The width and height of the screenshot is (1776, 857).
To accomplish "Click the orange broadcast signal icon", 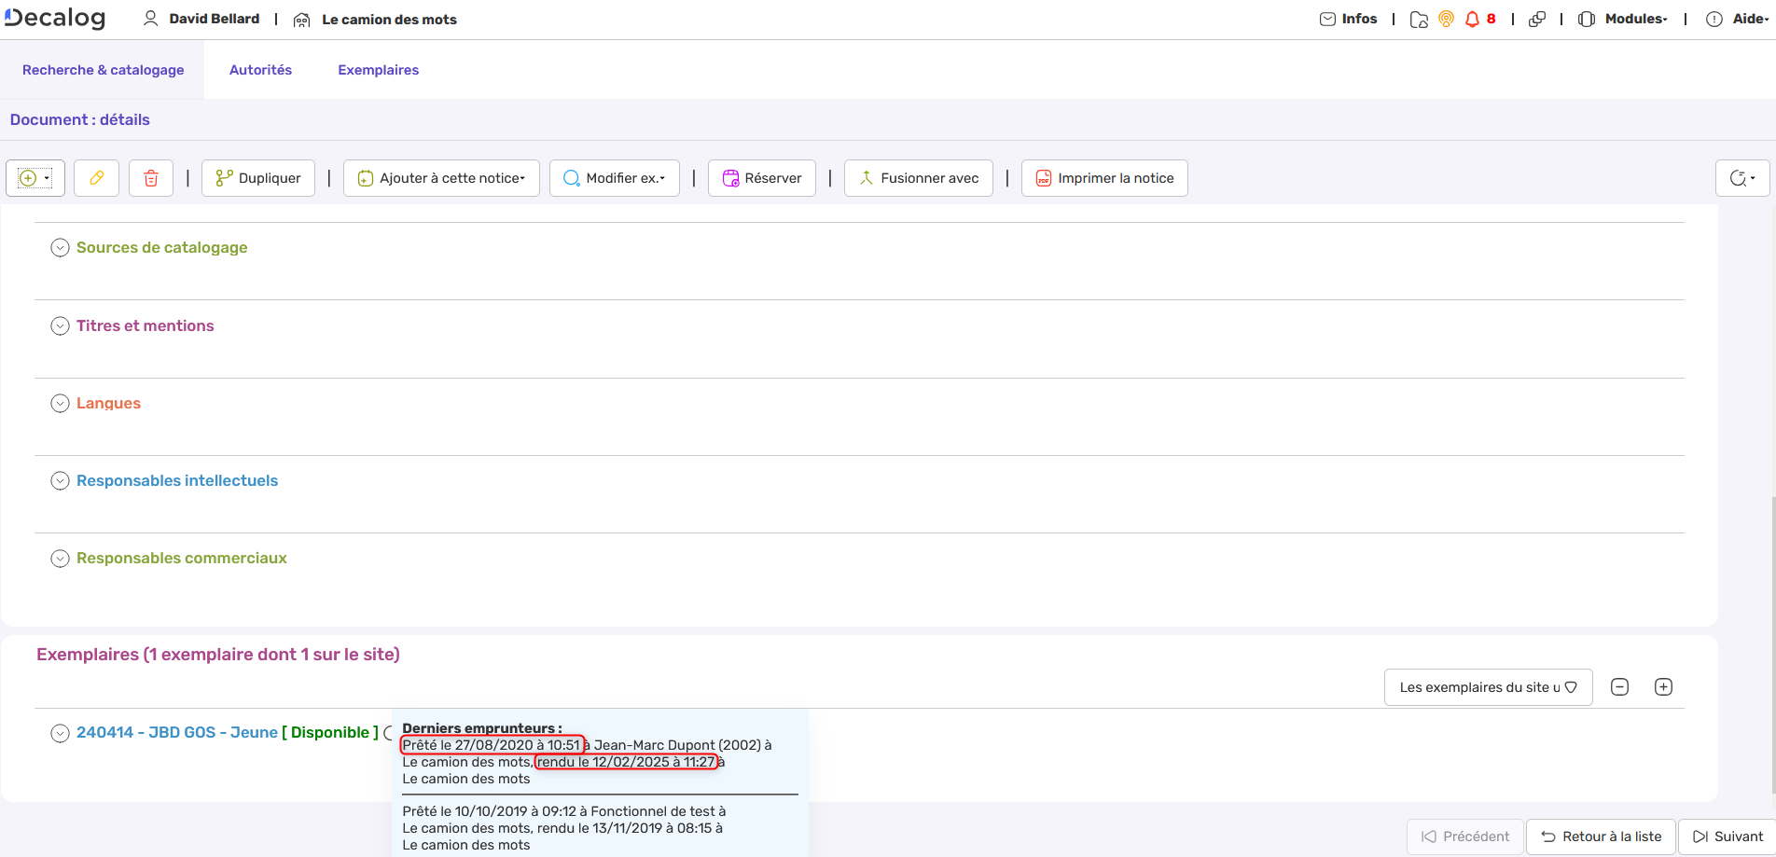I will pos(1446,20).
